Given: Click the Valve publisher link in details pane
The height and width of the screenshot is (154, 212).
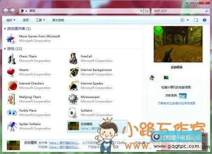Looking at the screenshot, I should point(64,143).
